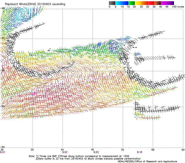Click the "-50" latitude label on the left axis
185x163 pixels.
[2, 70]
